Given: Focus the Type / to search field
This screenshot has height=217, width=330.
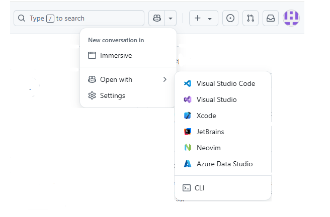Looking at the screenshot, I should (79, 18).
